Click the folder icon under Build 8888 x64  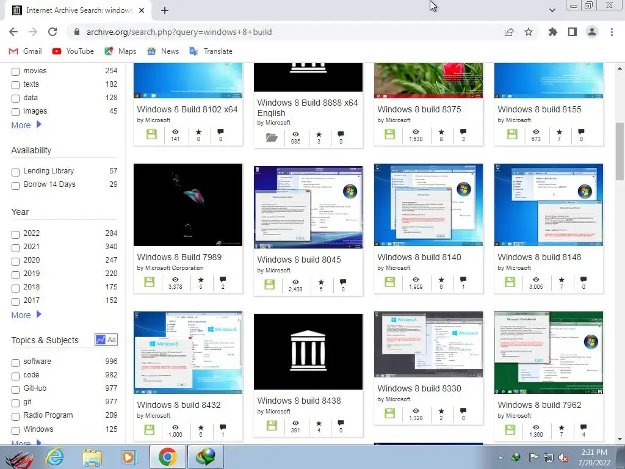272,137
